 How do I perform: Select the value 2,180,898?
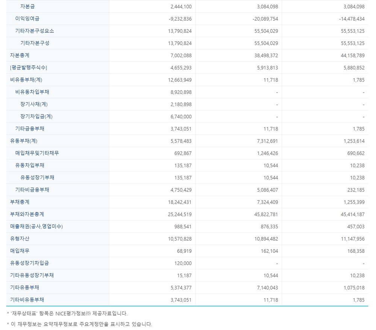pyautogui.click(x=181, y=105)
